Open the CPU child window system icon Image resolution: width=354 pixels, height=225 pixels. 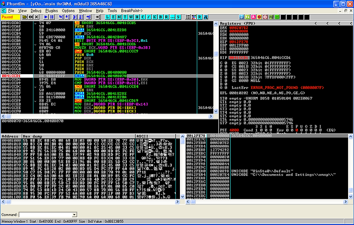click(x=4, y=11)
